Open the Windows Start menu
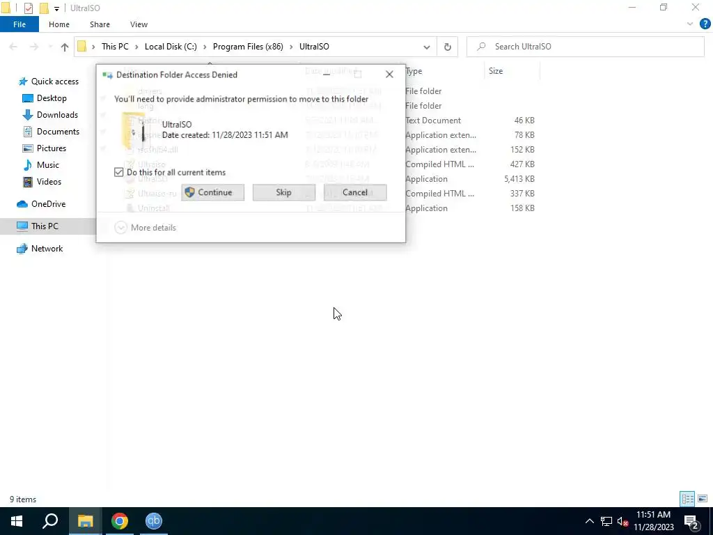This screenshot has width=713, height=535. click(x=17, y=521)
